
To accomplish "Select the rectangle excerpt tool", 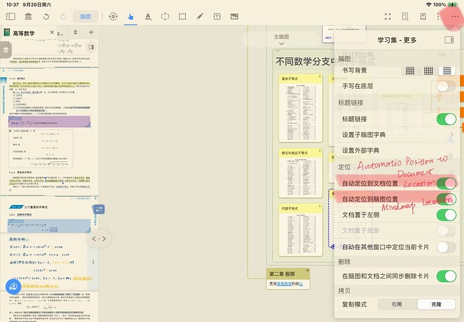I will point(182,17).
